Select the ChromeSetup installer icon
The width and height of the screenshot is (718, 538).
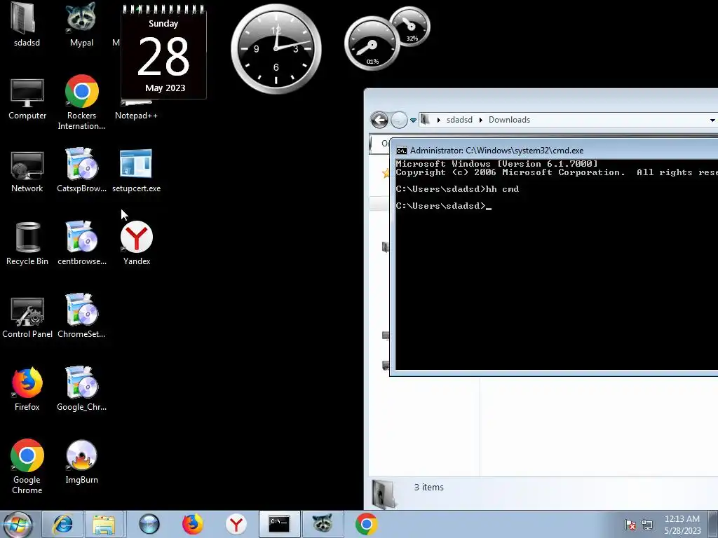(81, 316)
